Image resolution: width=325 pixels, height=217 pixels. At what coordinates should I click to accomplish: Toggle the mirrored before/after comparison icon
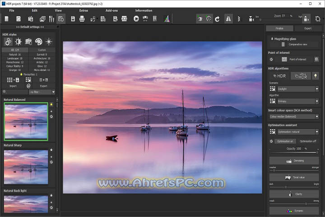(x=228, y=19)
